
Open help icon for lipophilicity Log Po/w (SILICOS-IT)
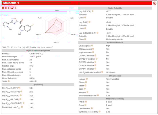24,103
